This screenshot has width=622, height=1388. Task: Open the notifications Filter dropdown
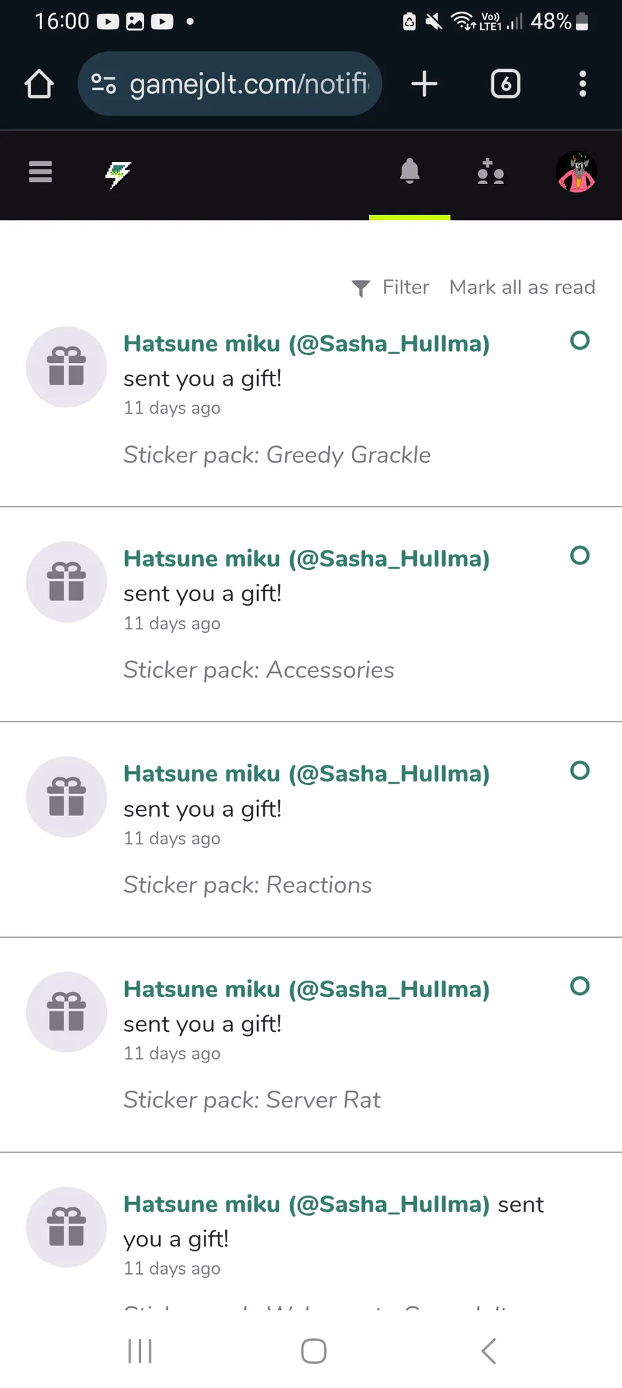tap(390, 288)
